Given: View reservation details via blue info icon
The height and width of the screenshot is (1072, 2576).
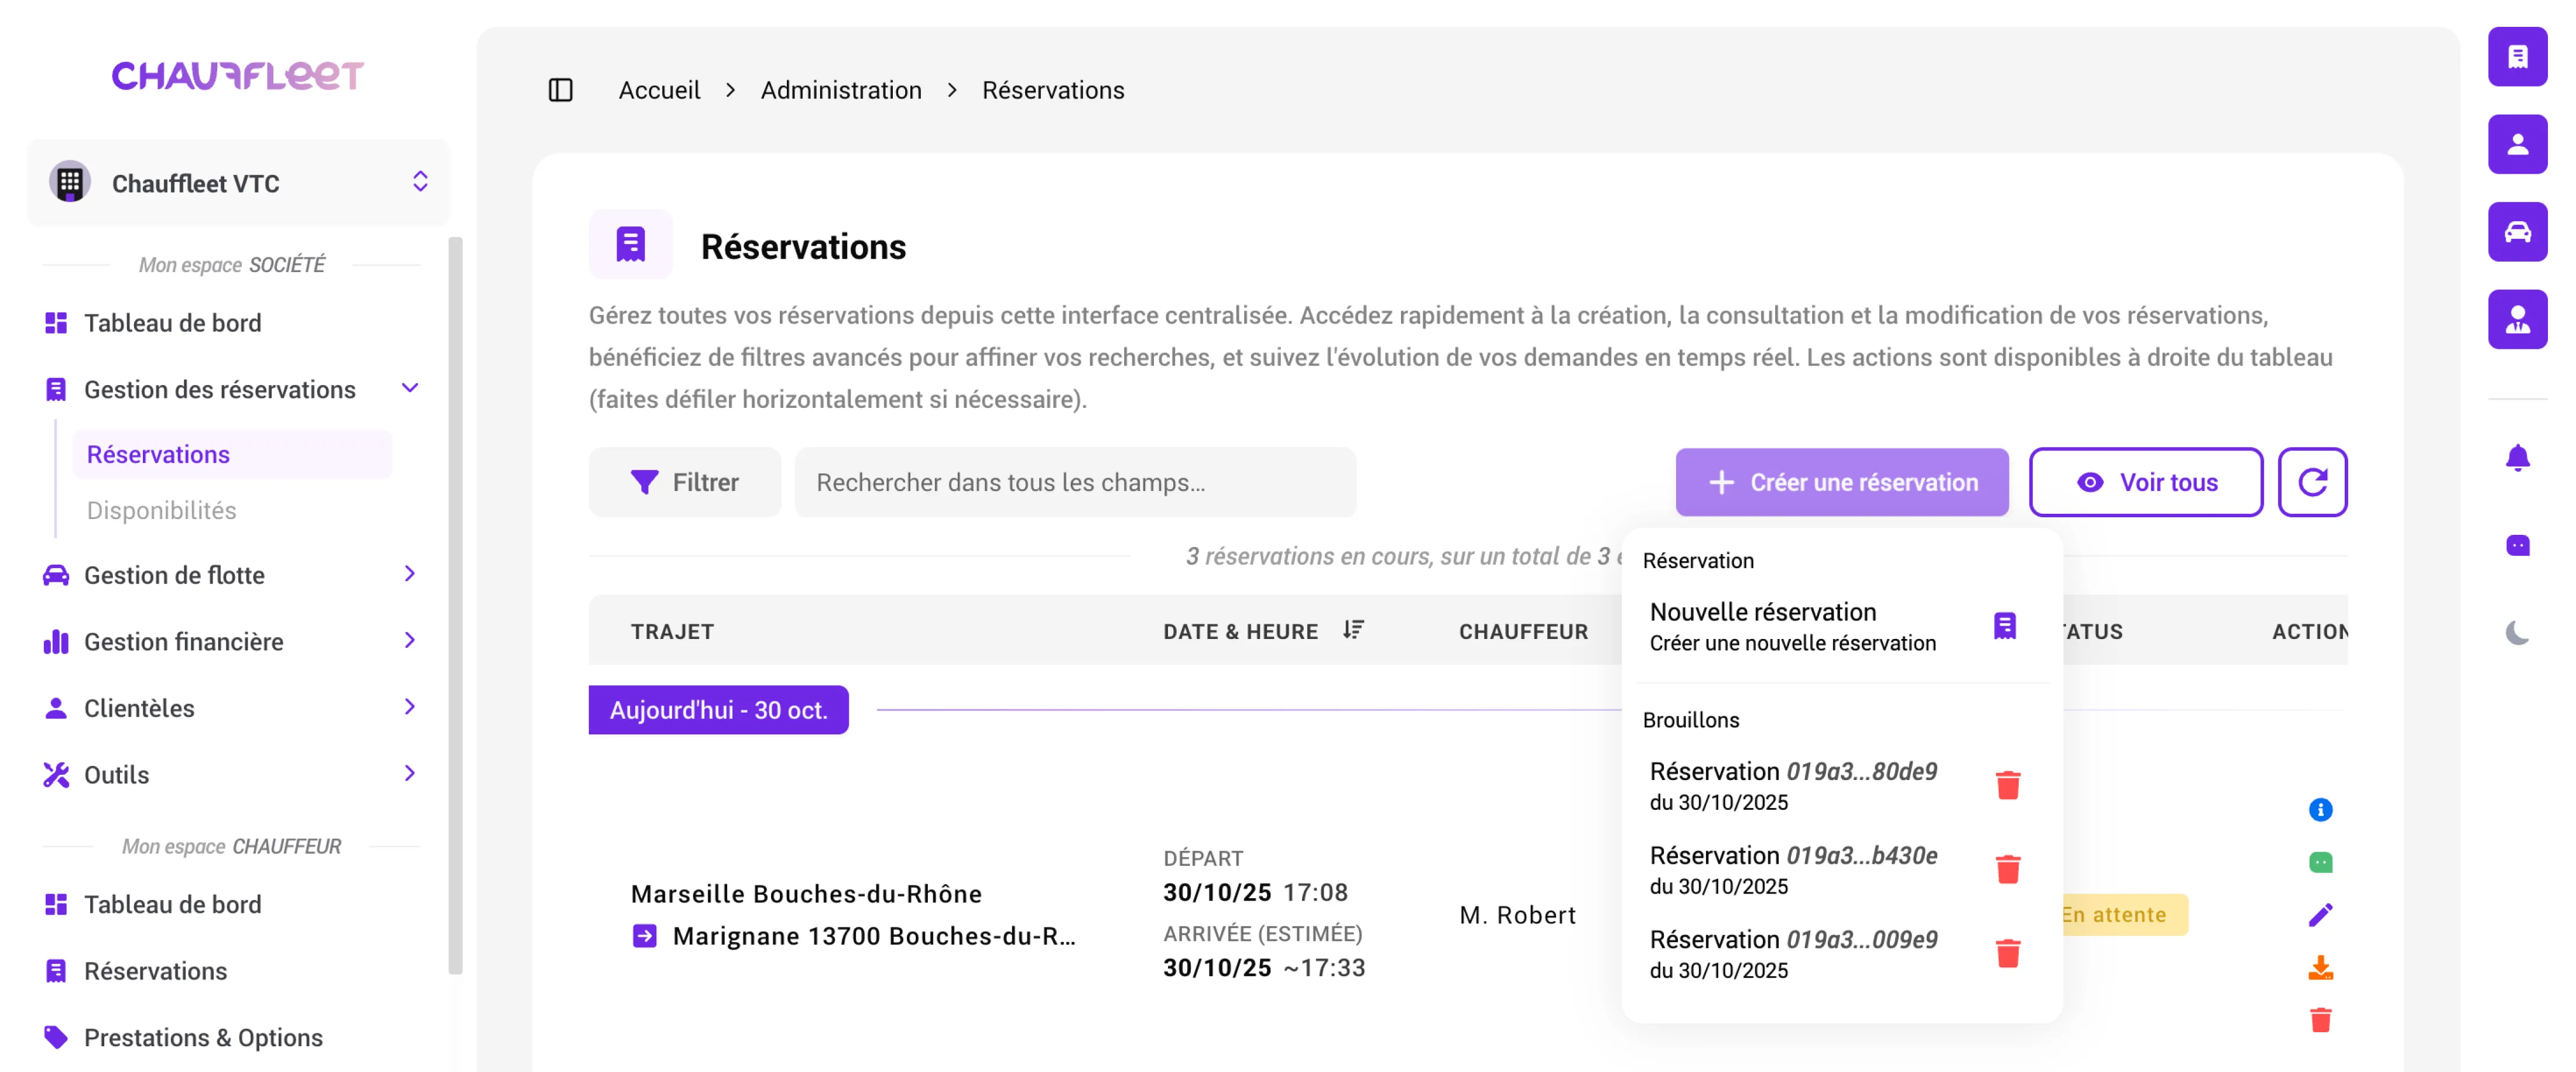Looking at the screenshot, I should [2321, 810].
